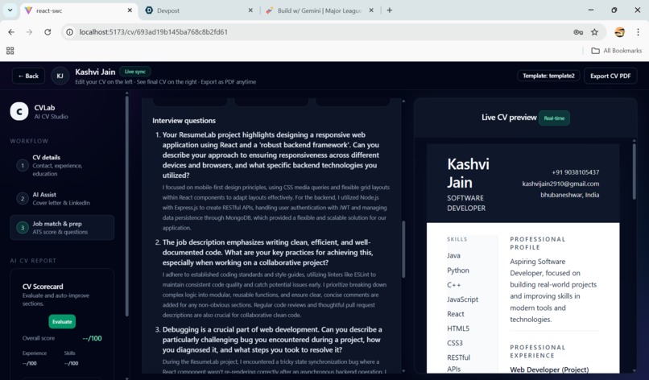Click the step 2 number circle

point(23,199)
